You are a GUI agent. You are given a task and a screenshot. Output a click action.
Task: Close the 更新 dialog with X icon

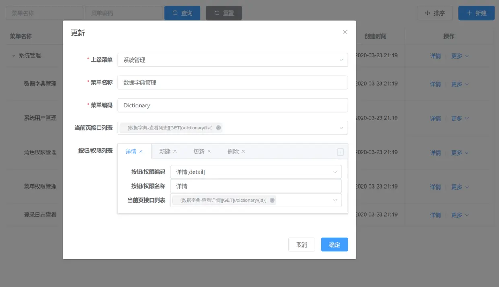(345, 32)
